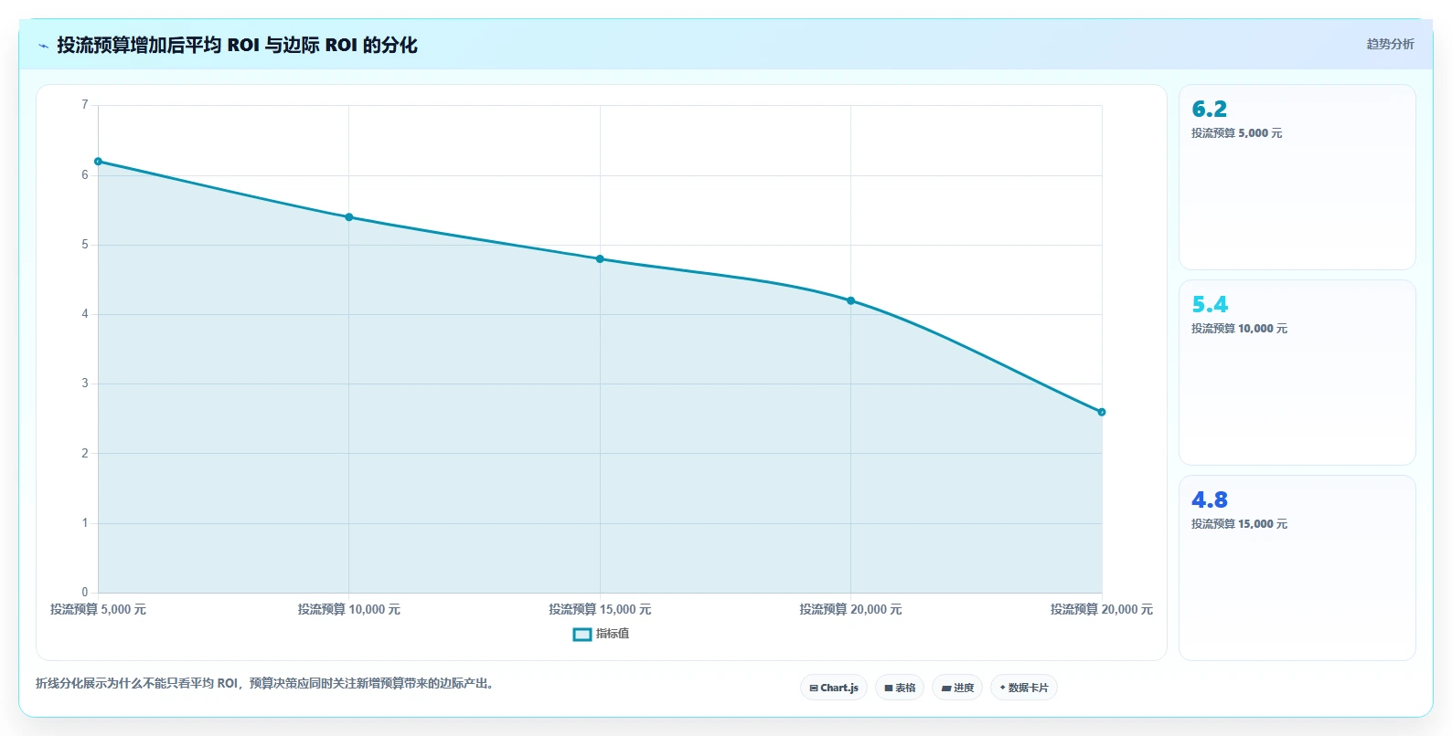The width and height of the screenshot is (1452, 736).
Task: Click x-axis label 投流预算 10,000 元
Action: tap(349, 609)
